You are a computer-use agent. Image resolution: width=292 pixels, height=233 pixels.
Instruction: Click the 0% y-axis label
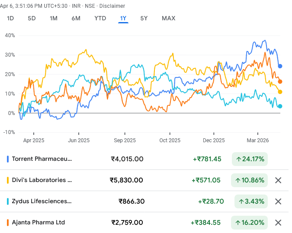(x=11, y=113)
